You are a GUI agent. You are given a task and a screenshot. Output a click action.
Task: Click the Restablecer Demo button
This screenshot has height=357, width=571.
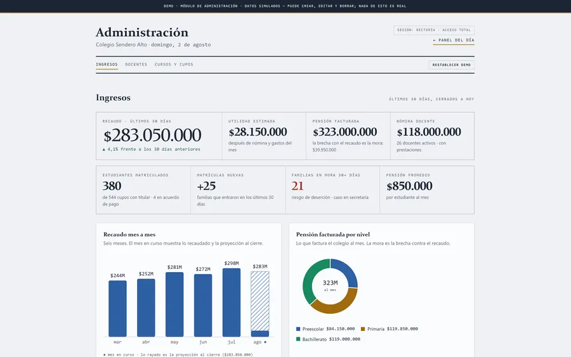point(451,65)
